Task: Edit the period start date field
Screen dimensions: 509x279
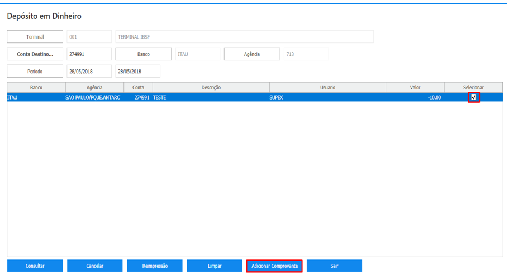Action: point(89,71)
